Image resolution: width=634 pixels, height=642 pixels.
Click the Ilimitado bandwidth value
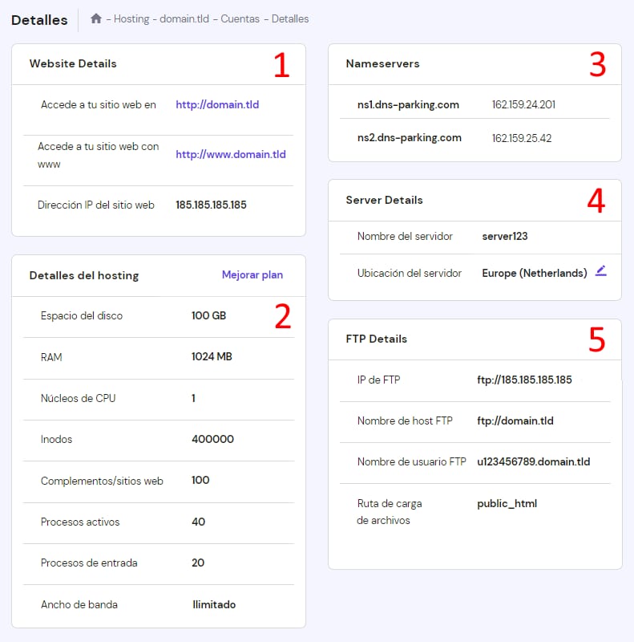(214, 605)
